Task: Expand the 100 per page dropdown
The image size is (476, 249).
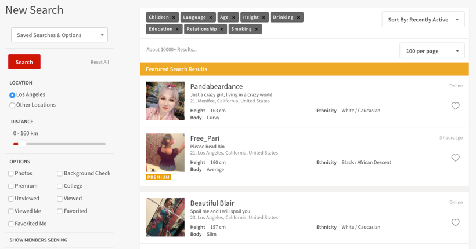Action: pos(432,51)
